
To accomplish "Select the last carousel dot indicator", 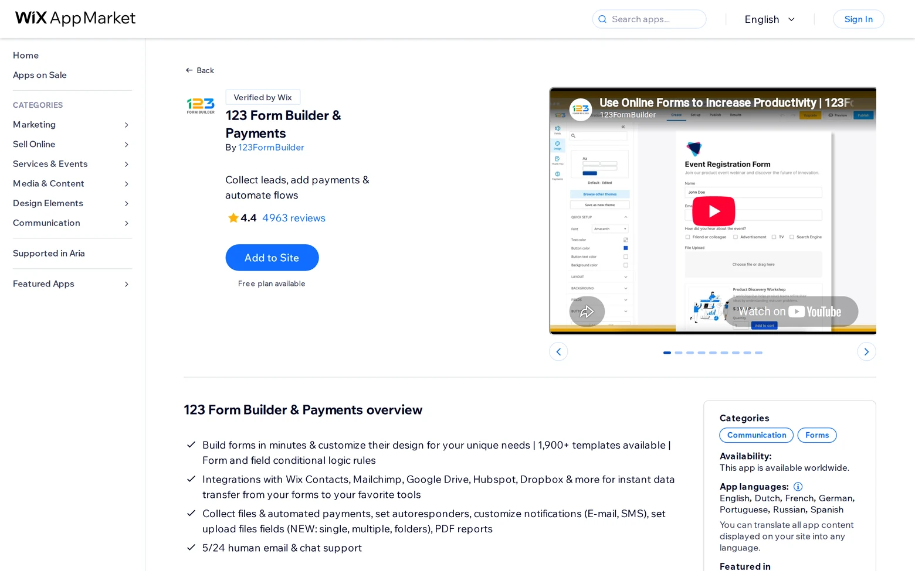I will pos(758,353).
